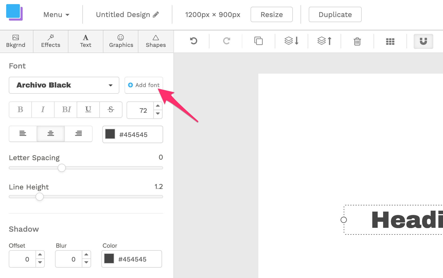
Task: Delete the selected element with the trash icon
Action: [357, 41]
